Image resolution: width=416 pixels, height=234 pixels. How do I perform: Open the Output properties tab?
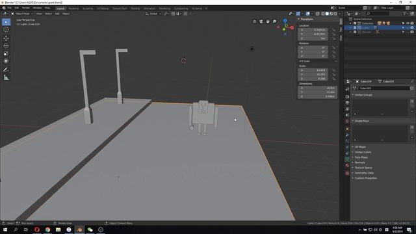[x=347, y=103]
